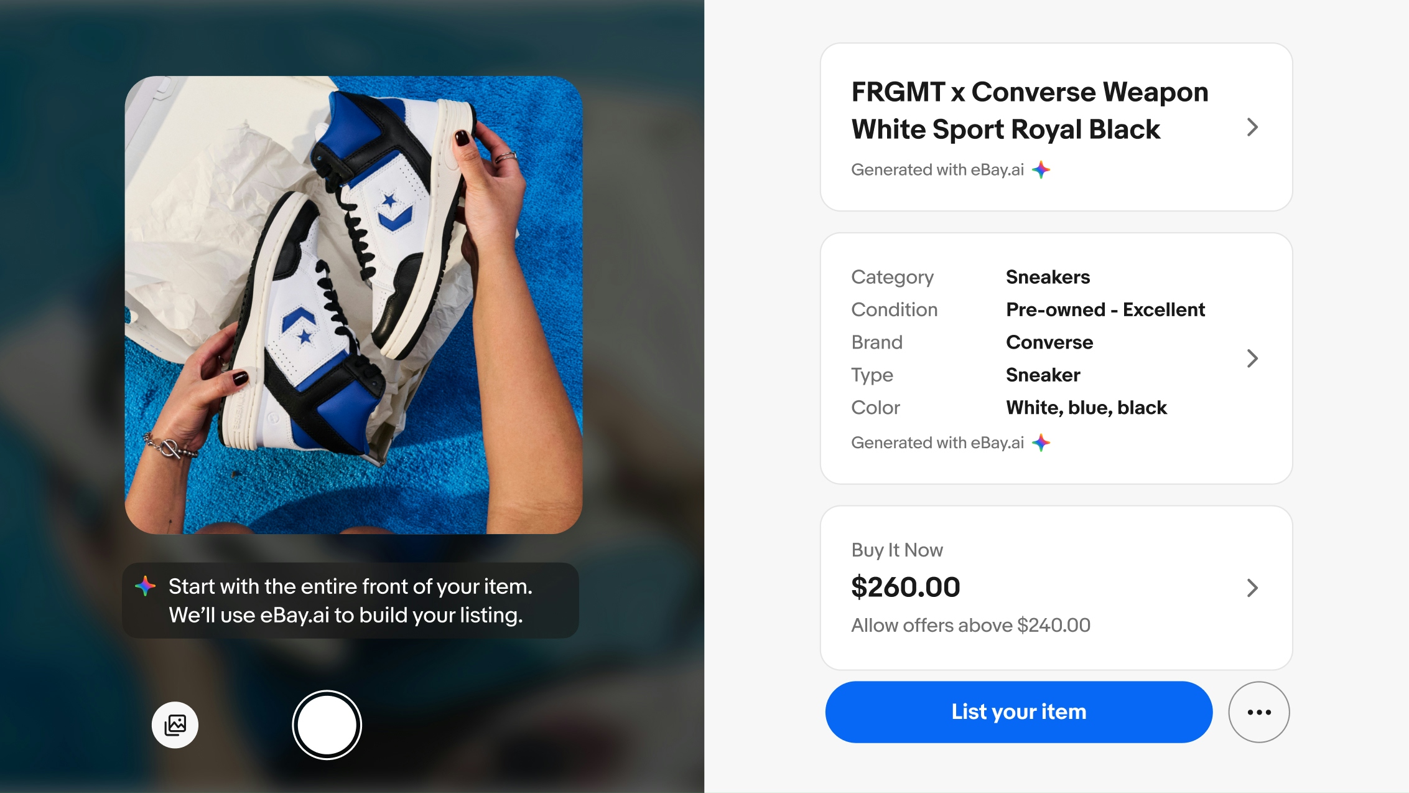
Task: Open item details via the chevron arrow
Action: point(1252,359)
